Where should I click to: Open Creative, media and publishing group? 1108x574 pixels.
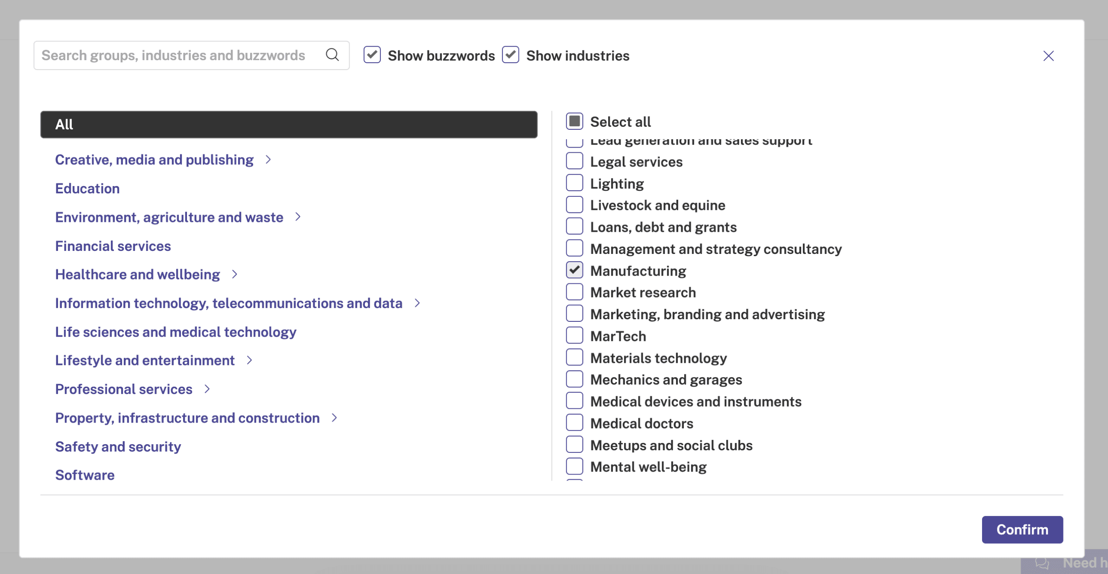point(154,160)
